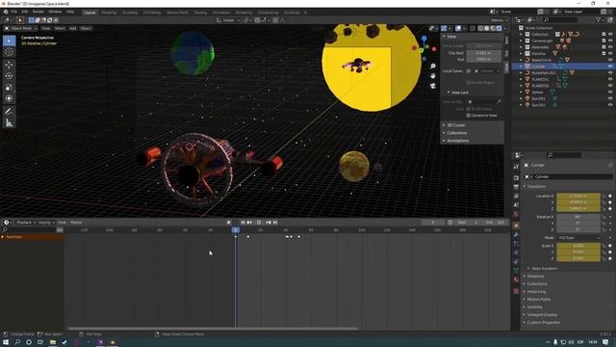
Task: Toggle the Camera to View checkbox
Action: pos(469,116)
